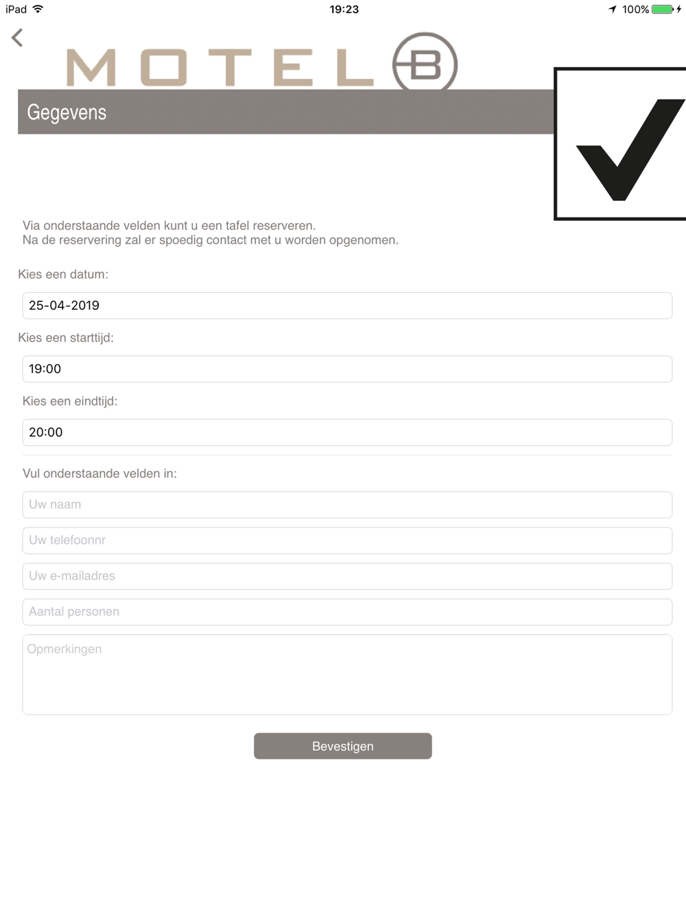Open the date picker showing 25-04-2019
The height and width of the screenshot is (915, 686).
point(347,305)
